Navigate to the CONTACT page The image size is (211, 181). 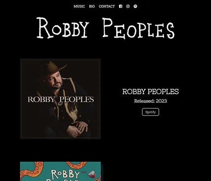[107, 6]
